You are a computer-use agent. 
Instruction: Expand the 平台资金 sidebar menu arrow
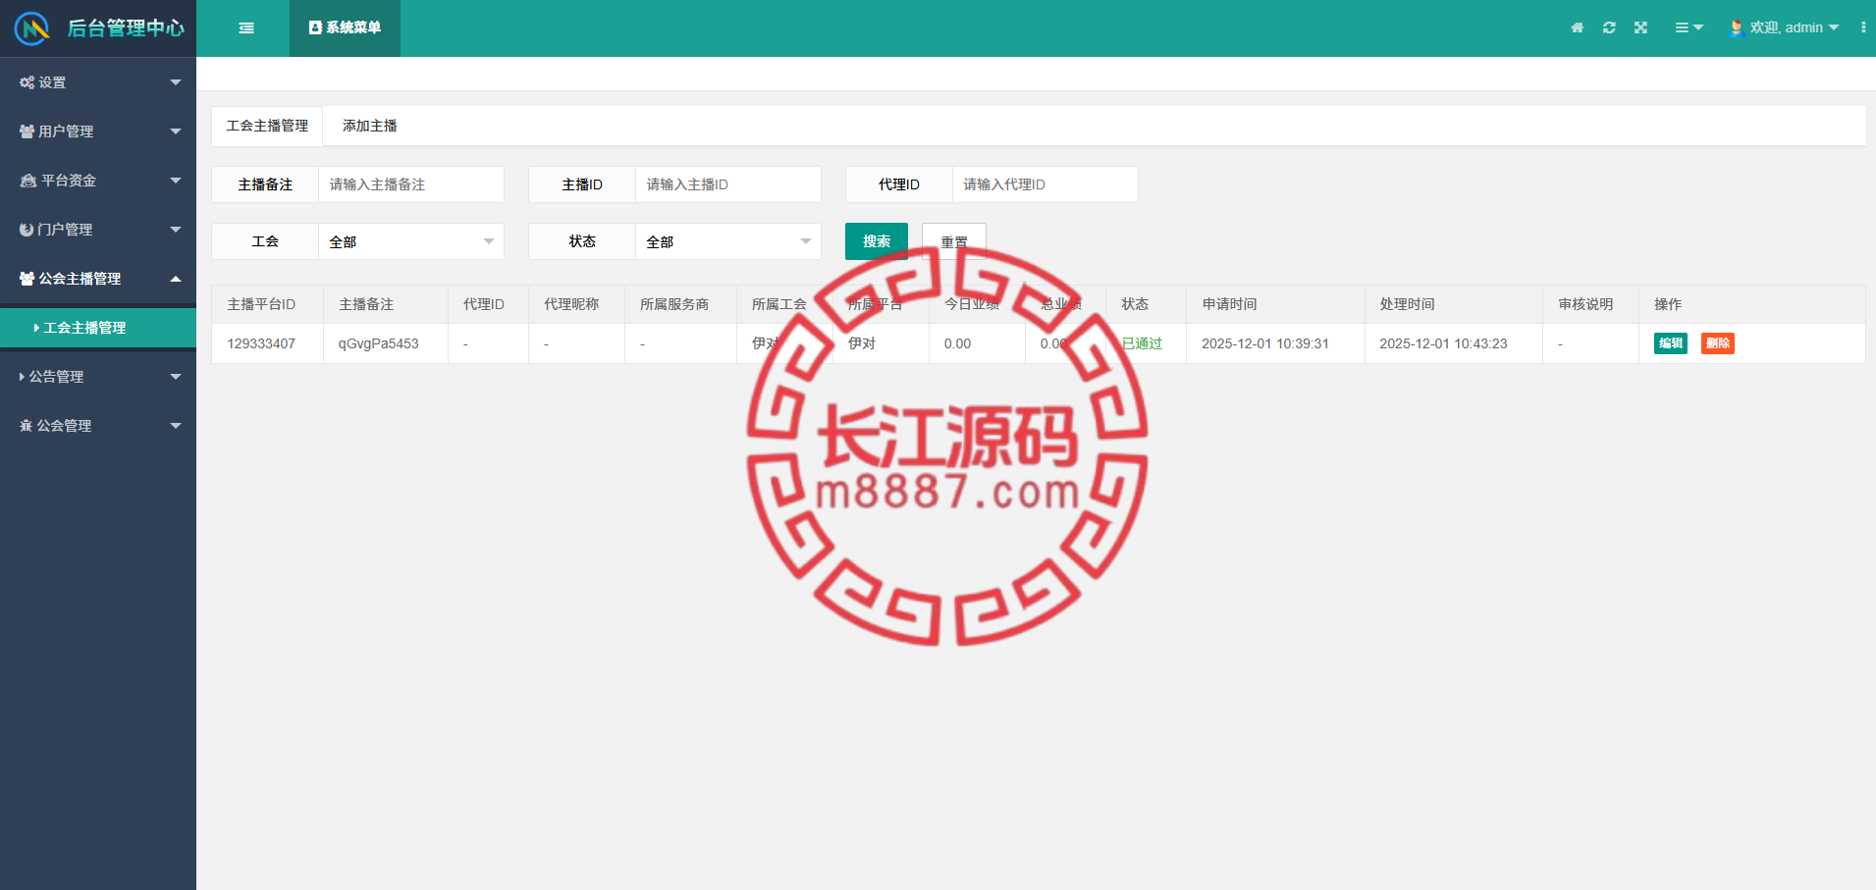coord(176,181)
